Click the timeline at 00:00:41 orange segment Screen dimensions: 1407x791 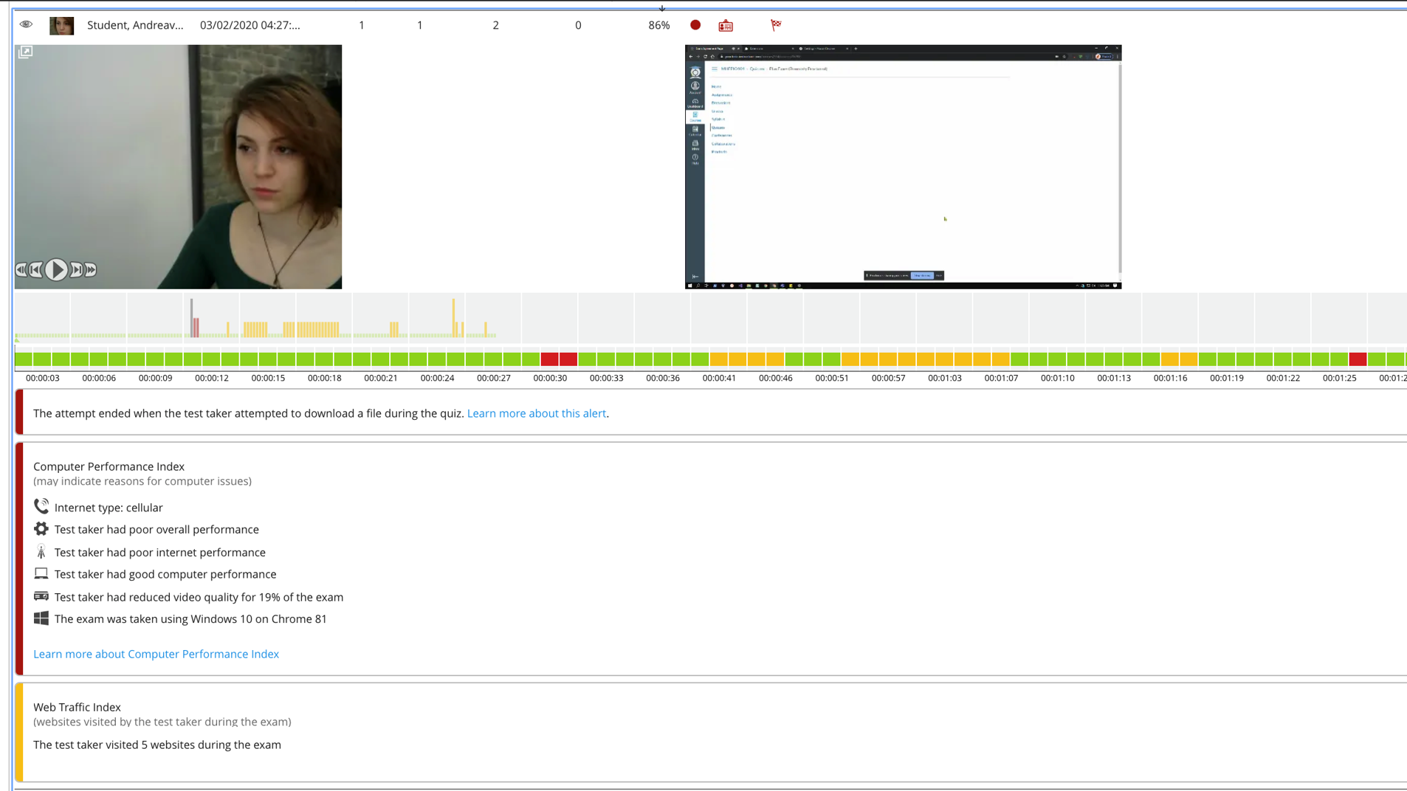pyautogui.click(x=718, y=359)
